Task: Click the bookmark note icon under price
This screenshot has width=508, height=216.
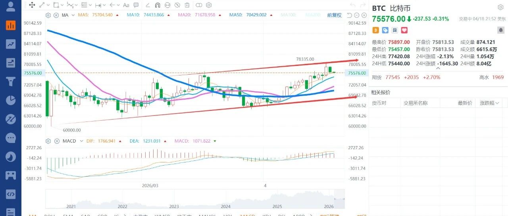Action: coord(394,30)
